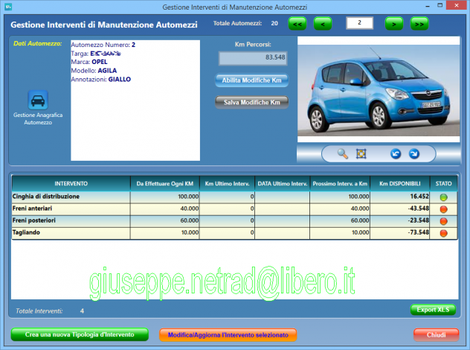Click Km Ultimo Interv. column header
Screen dimensions: 470x350
tap(227, 183)
